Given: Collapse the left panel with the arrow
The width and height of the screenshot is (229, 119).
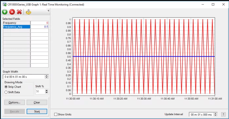Looking at the screenshot, I should (x=49, y=11).
